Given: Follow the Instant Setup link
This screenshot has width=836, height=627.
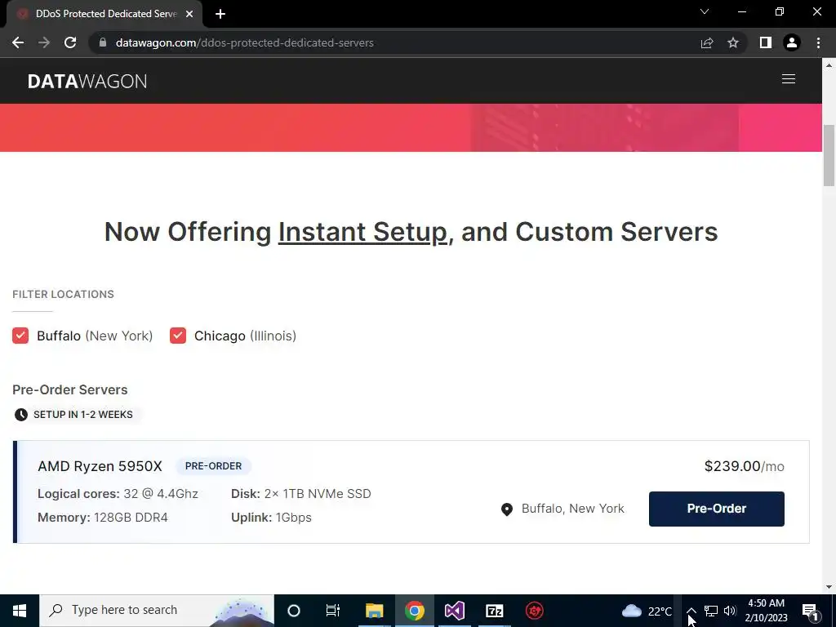Looking at the screenshot, I should (362, 232).
